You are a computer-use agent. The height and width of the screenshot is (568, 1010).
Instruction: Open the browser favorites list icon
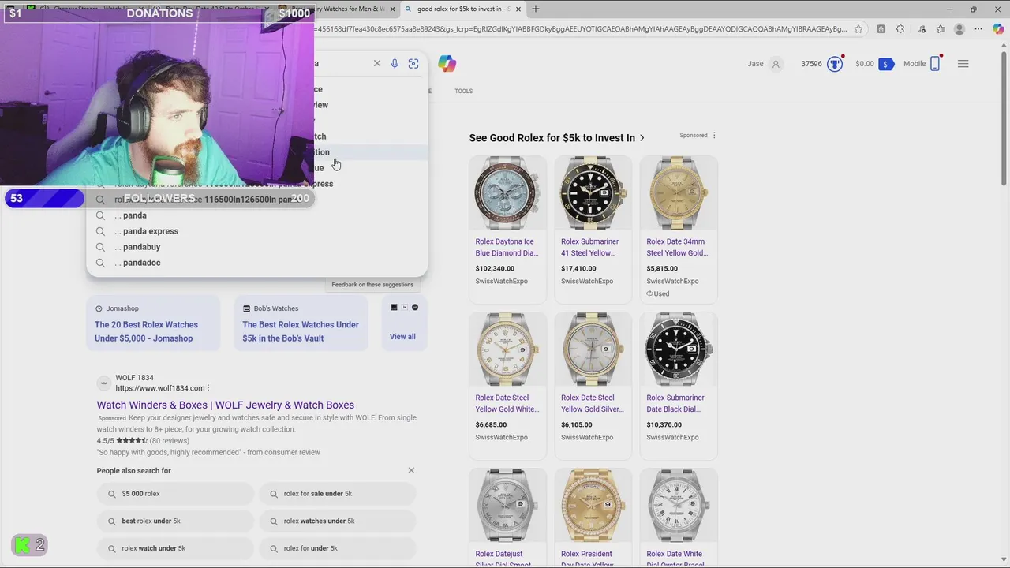coord(940,29)
